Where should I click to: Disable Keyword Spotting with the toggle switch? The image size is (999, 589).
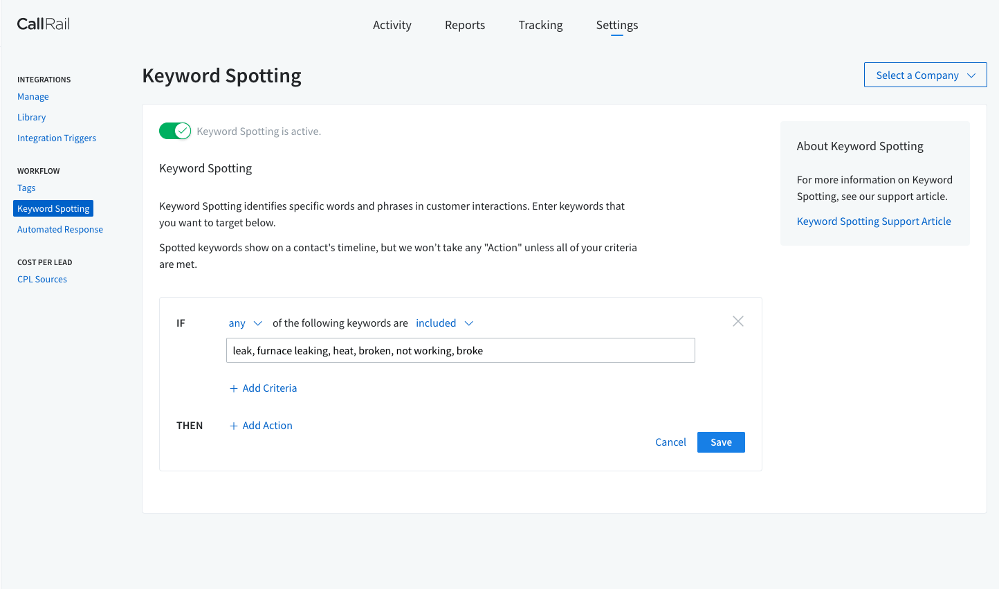(174, 130)
